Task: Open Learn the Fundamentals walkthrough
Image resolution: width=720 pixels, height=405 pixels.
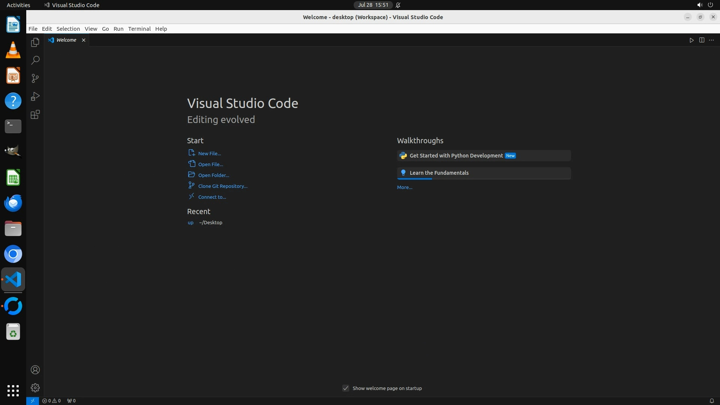Action: (439, 173)
